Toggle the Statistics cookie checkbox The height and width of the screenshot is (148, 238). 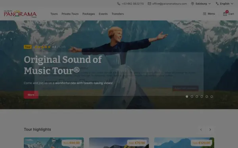61,82
